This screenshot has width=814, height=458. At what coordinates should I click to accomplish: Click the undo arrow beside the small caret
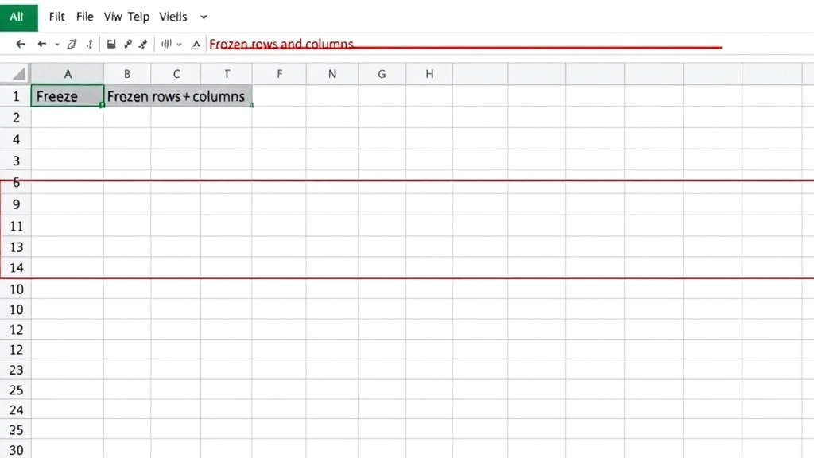pos(41,45)
